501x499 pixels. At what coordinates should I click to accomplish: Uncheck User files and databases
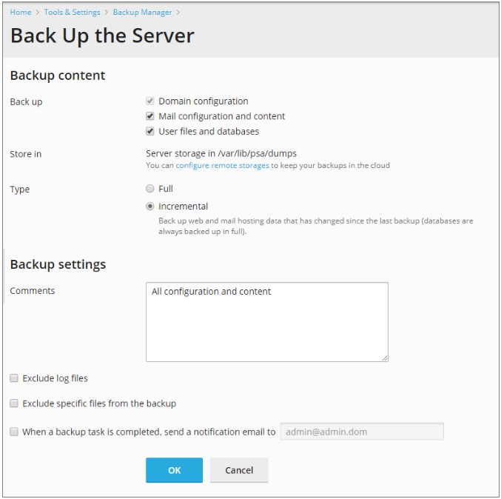(150, 132)
